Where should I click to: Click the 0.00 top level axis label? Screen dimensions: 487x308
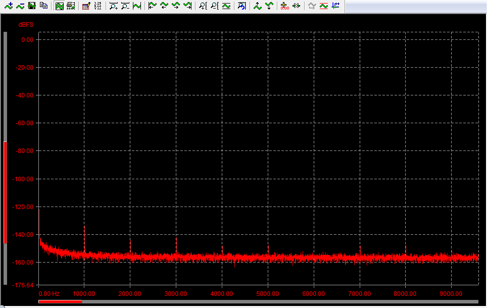[27, 40]
